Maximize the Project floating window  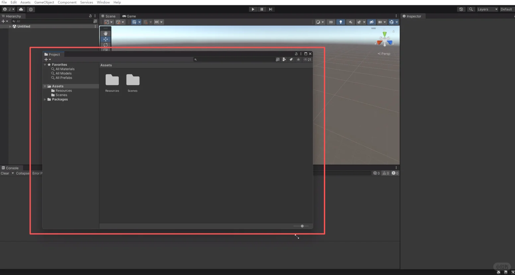pyautogui.click(x=306, y=54)
